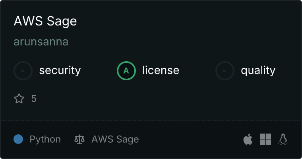302x159 pixels.
Task: Click the Windows platform icon
Action: pyautogui.click(x=265, y=139)
